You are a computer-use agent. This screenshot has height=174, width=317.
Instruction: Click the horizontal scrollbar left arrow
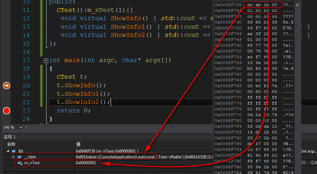[x=27, y=127]
